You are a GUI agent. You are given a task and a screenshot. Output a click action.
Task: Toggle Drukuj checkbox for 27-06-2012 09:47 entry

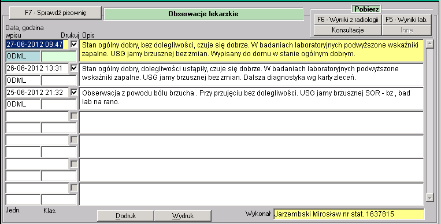point(74,44)
